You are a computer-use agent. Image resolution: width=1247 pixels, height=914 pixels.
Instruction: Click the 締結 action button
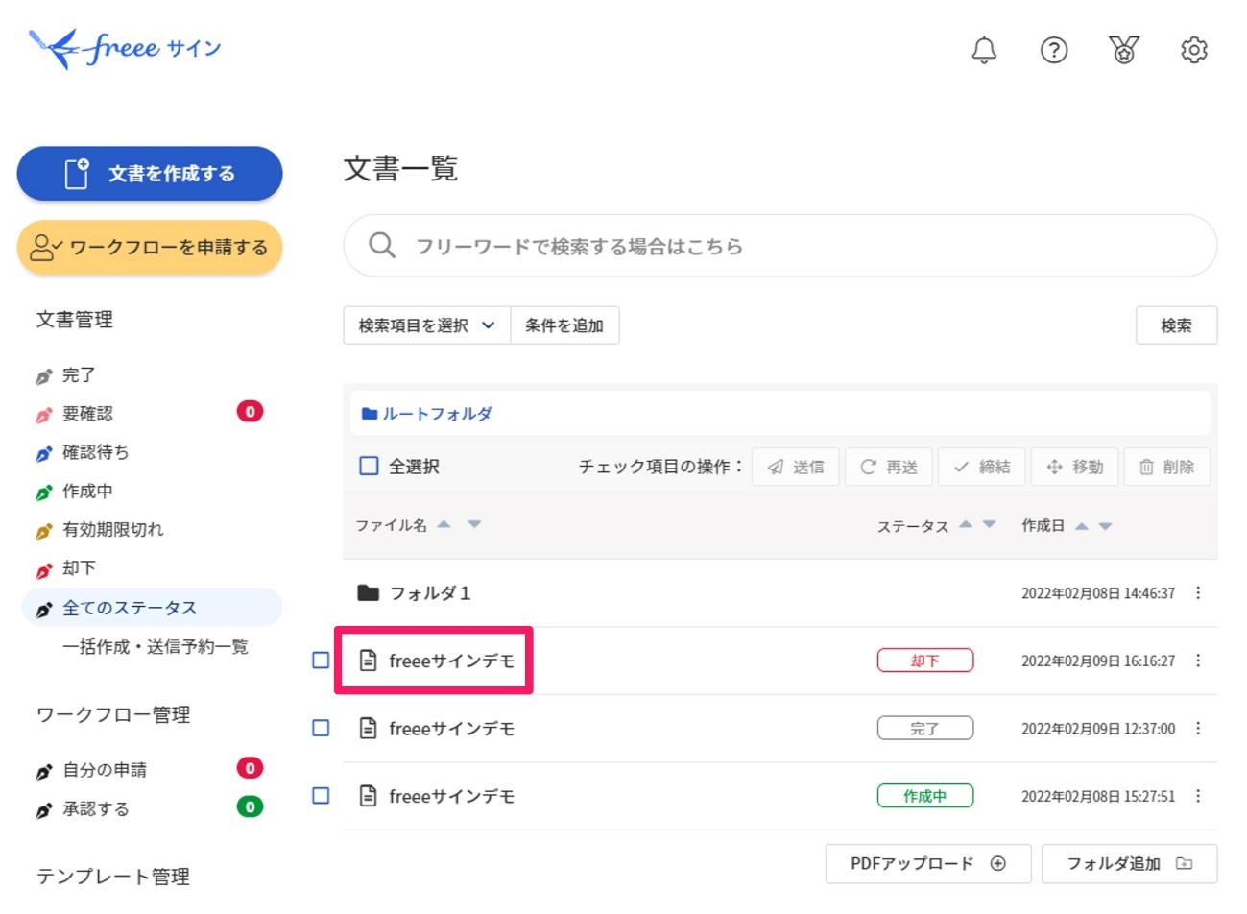click(x=981, y=467)
